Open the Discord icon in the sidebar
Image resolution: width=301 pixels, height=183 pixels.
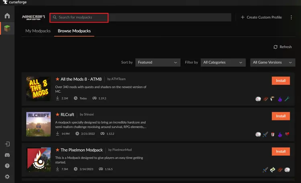click(7, 155)
